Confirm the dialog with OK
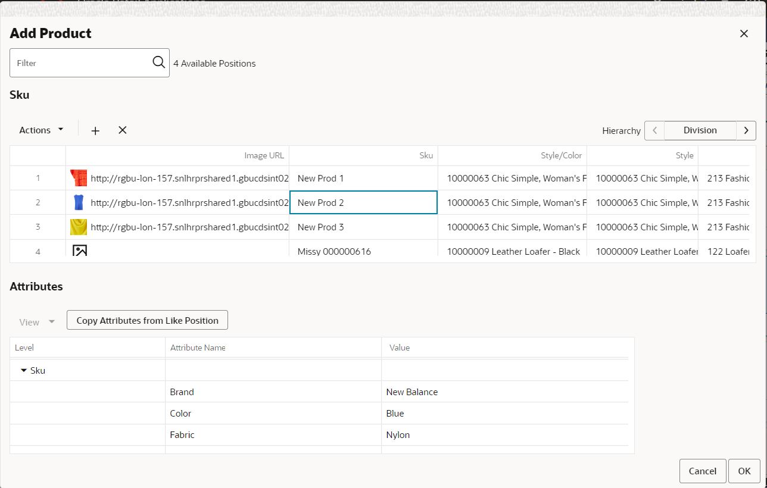Screen dimensions: 767x488 [744, 471]
